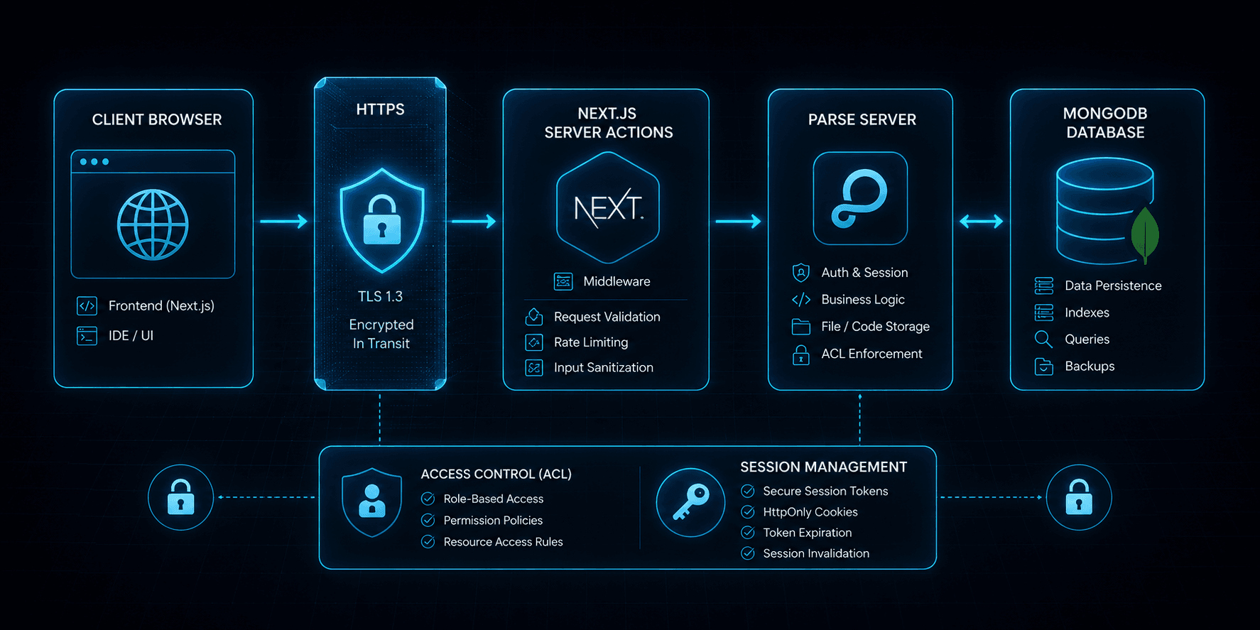The width and height of the screenshot is (1260, 630).
Task: Click the ACL Enforcement label
Action: (x=871, y=354)
